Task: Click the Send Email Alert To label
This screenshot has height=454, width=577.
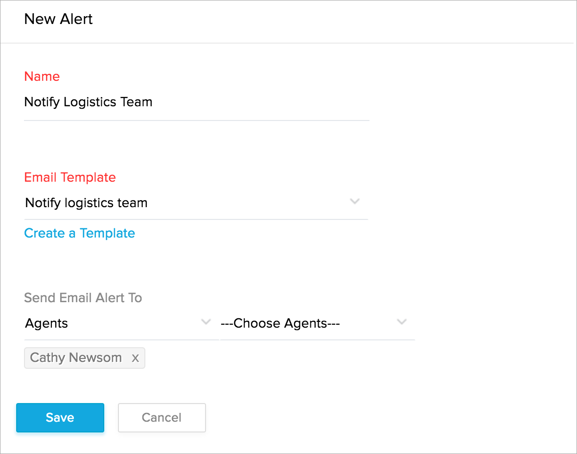Action: (83, 298)
